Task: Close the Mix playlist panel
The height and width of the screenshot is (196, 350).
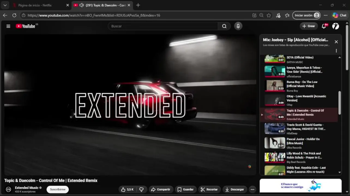Action: (336, 42)
